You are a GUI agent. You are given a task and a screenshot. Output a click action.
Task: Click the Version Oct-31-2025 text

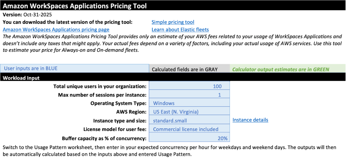27,15
